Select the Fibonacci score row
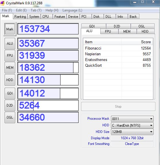This screenshot has width=160, height=165. pos(118,48)
